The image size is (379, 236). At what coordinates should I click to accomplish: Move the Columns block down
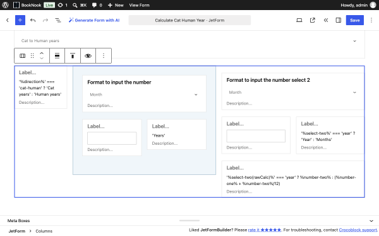42,59
